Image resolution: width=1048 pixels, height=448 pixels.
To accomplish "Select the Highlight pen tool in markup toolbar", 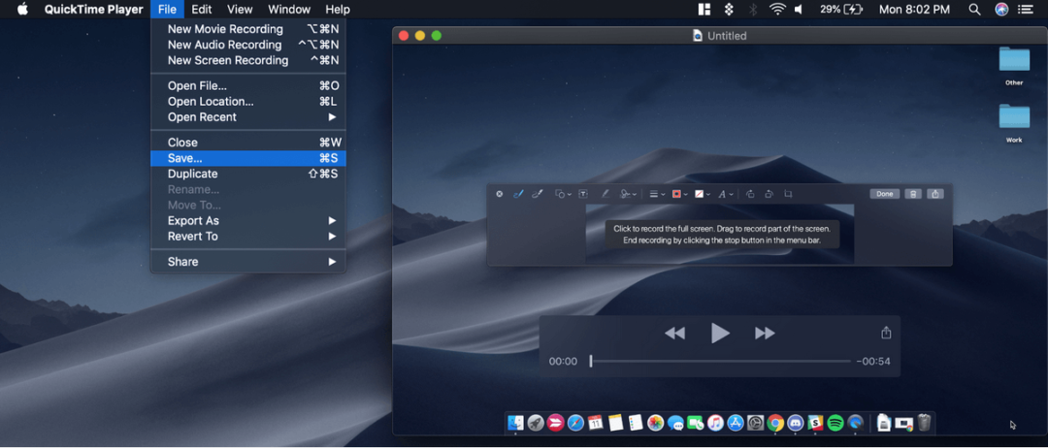I will [x=606, y=194].
